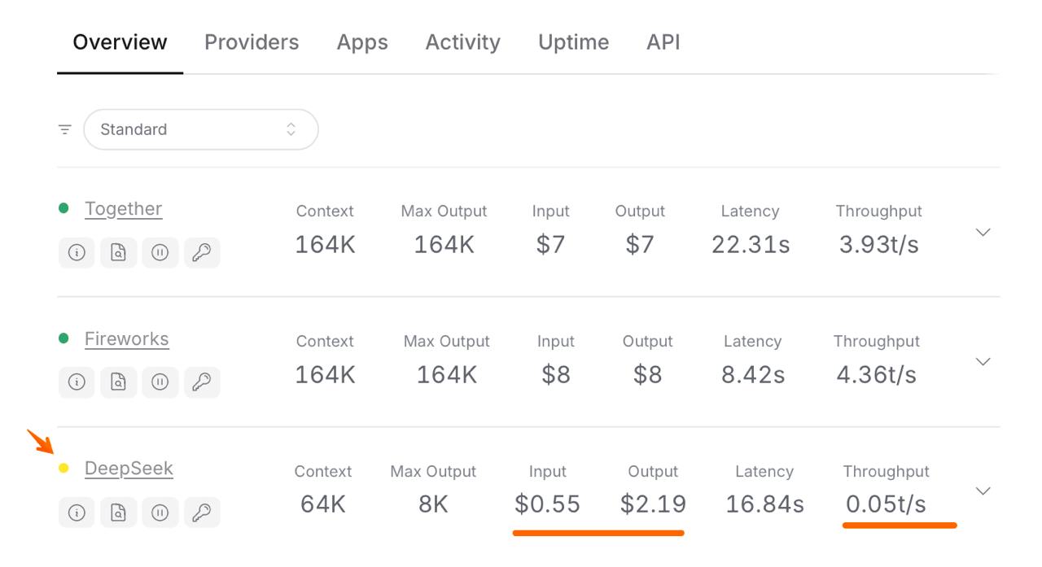
Task: Click the green status dot beside Together
Action: [x=63, y=208]
